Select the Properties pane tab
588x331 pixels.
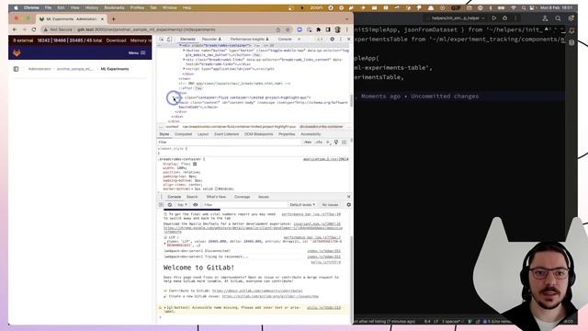click(x=287, y=134)
